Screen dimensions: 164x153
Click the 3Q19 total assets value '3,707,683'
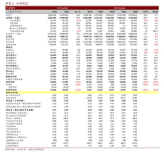[98, 15]
